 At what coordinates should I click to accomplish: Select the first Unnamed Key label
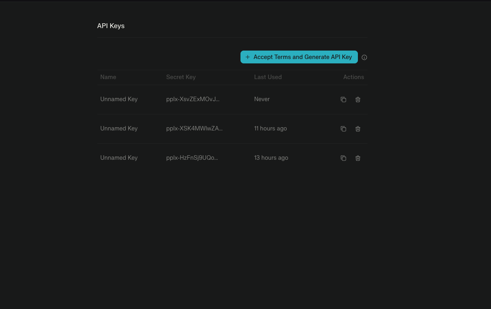(x=119, y=99)
